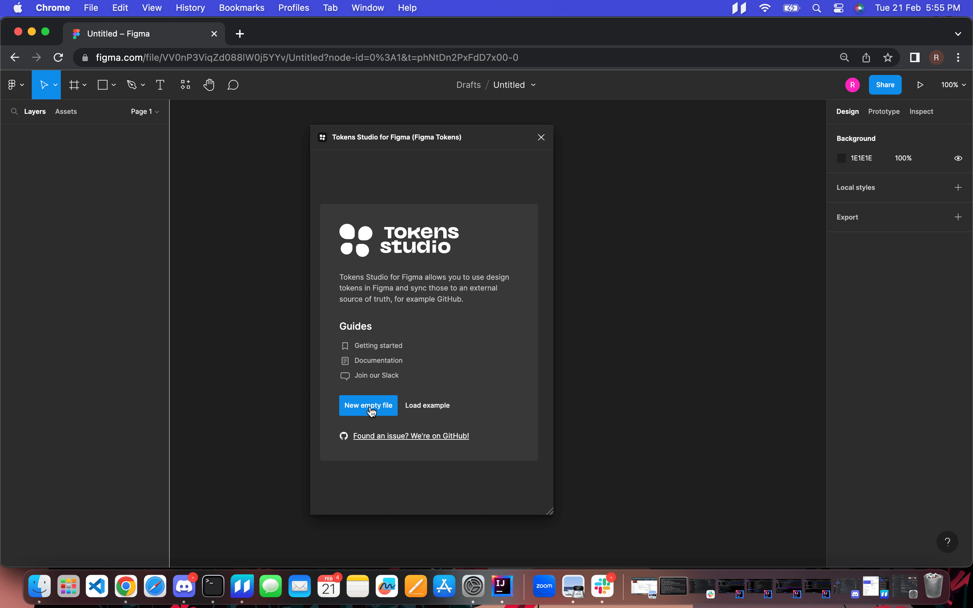973x608 pixels.
Task: Open the Figma help question mark
Action: click(947, 542)
